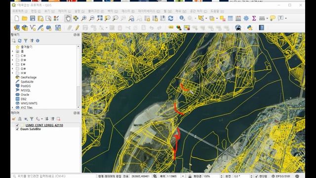The width and height of the screenshot is (316, 178).
Task: Open layer styling brush icon in layers panel
Action: tap(14, 119)
